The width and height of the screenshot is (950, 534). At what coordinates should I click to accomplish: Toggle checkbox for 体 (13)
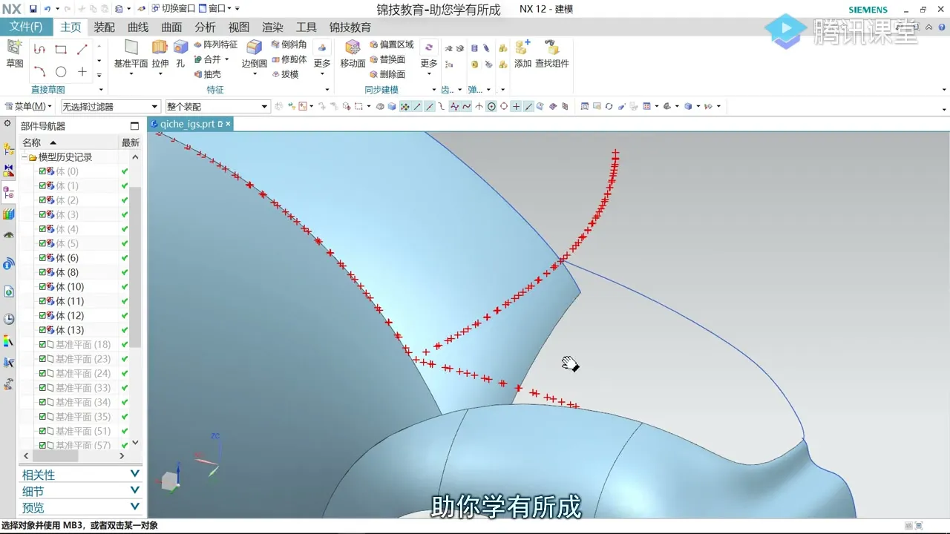point(43,330)
